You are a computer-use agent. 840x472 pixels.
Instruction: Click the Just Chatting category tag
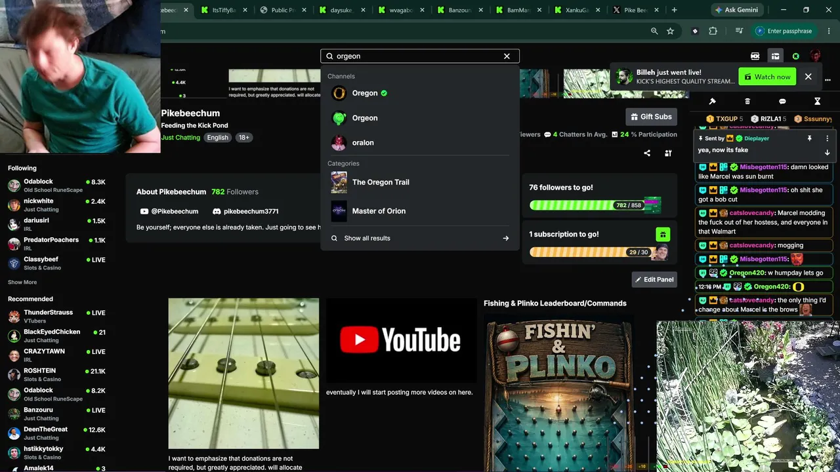pyautogui.click(x=180, y=138)
